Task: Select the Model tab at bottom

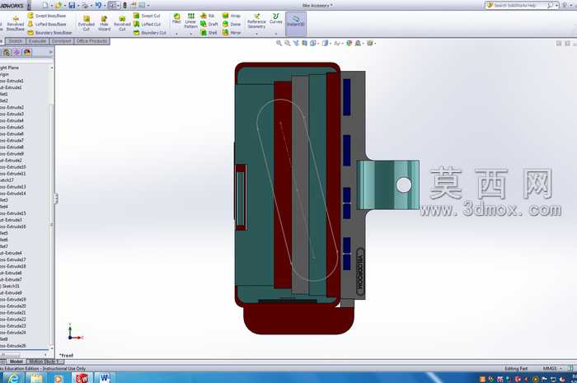Action: (16, 362)
